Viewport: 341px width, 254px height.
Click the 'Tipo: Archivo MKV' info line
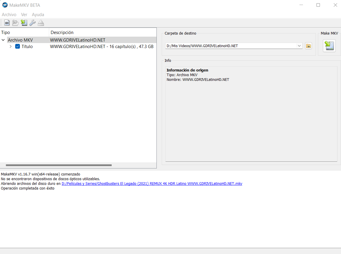182,75
